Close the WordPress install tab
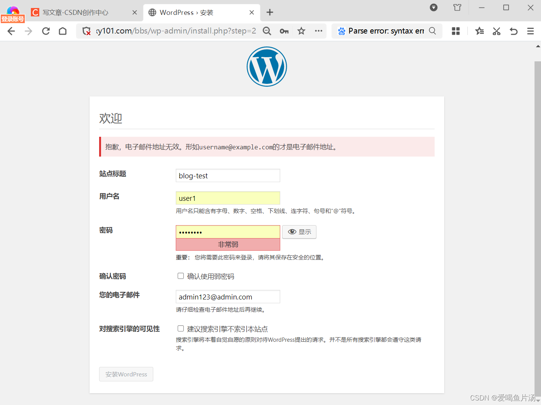This screenshot has height=405, width=541. 252,13
